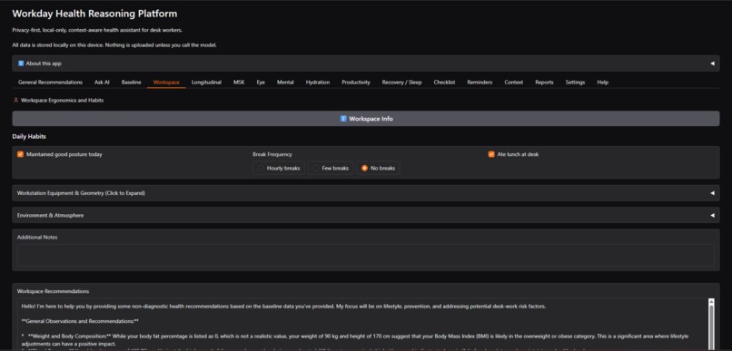This screenshot has height=351, width=732.
Task: Click the info icon beside About this app
Action: click(21, 63)
